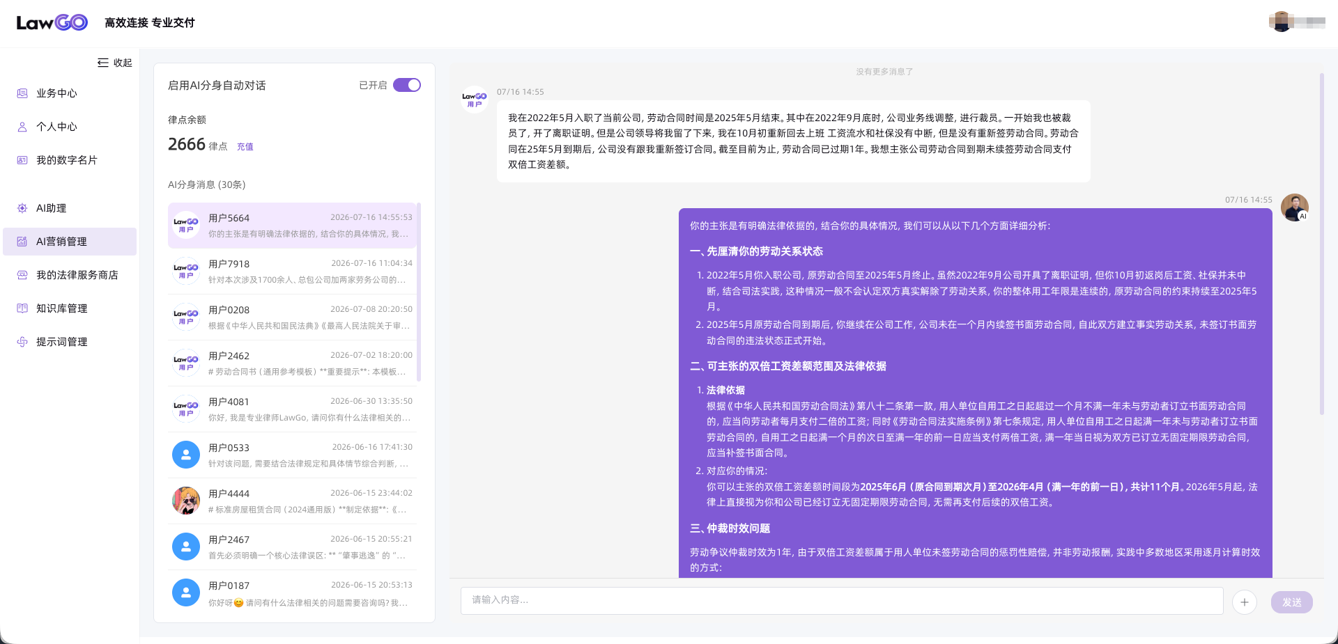Click the 发送 send button

(x=1292, y=602)
